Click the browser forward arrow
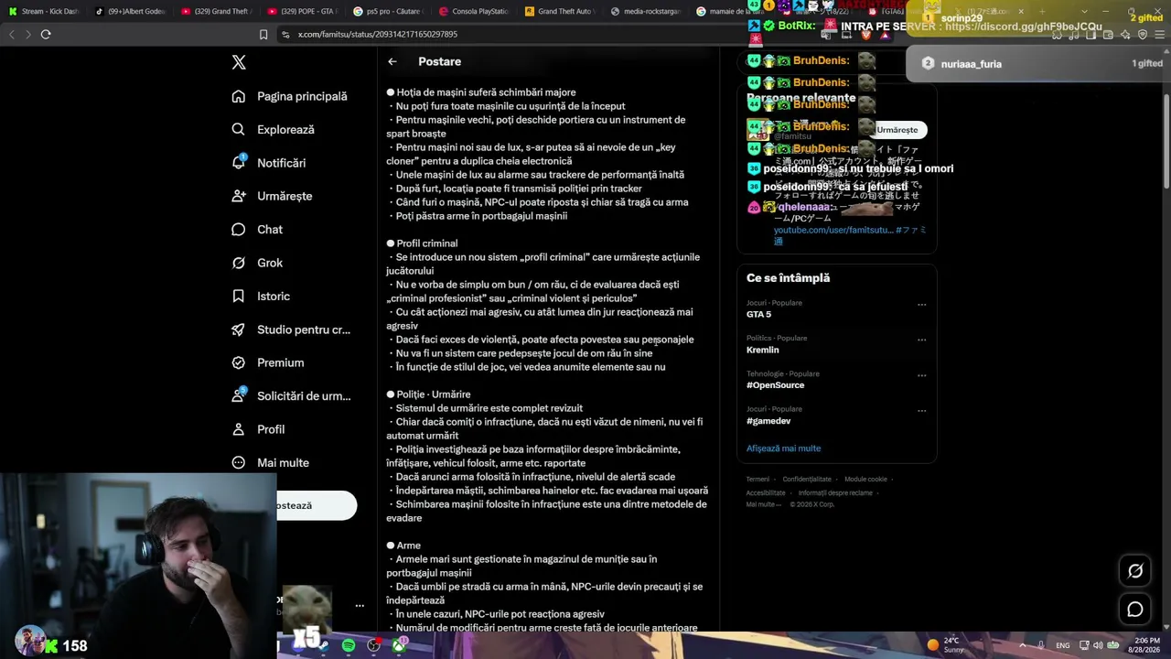This screenshot has width=1171, height=659. 27,34
